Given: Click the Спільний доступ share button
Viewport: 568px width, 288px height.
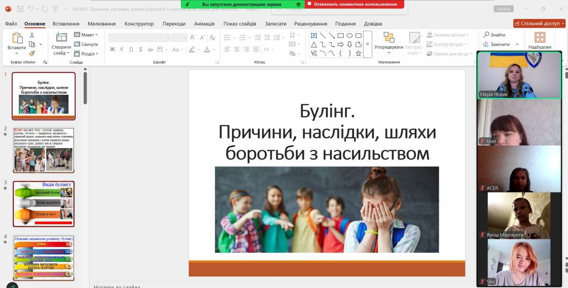Looking at the screenshot, I should [x=539, y=23].
